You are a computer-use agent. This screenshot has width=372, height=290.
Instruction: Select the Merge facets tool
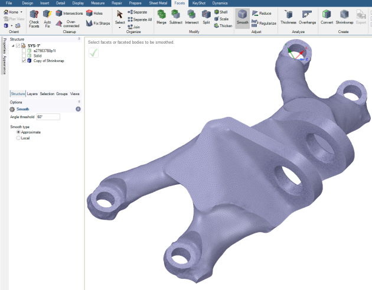(x=161, y=17)
